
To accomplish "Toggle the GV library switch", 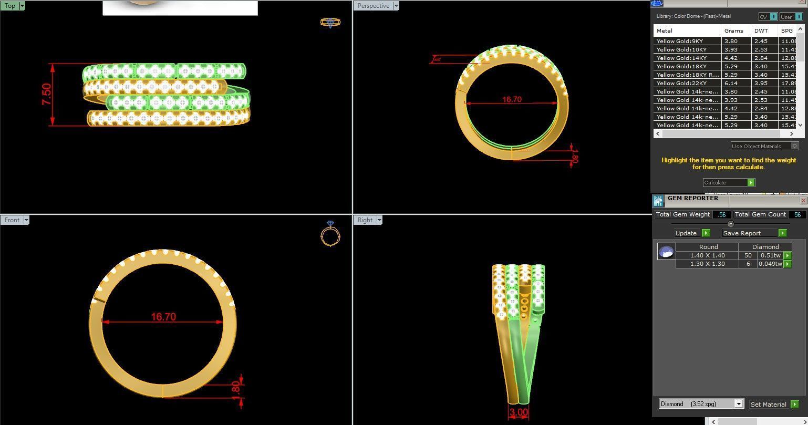I will tap(768, 17).
